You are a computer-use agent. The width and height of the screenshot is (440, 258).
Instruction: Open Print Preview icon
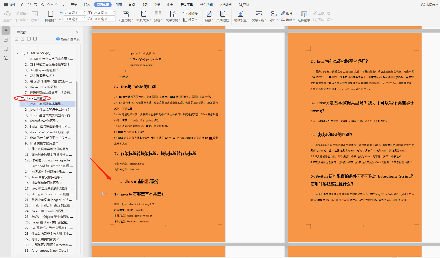42,5
